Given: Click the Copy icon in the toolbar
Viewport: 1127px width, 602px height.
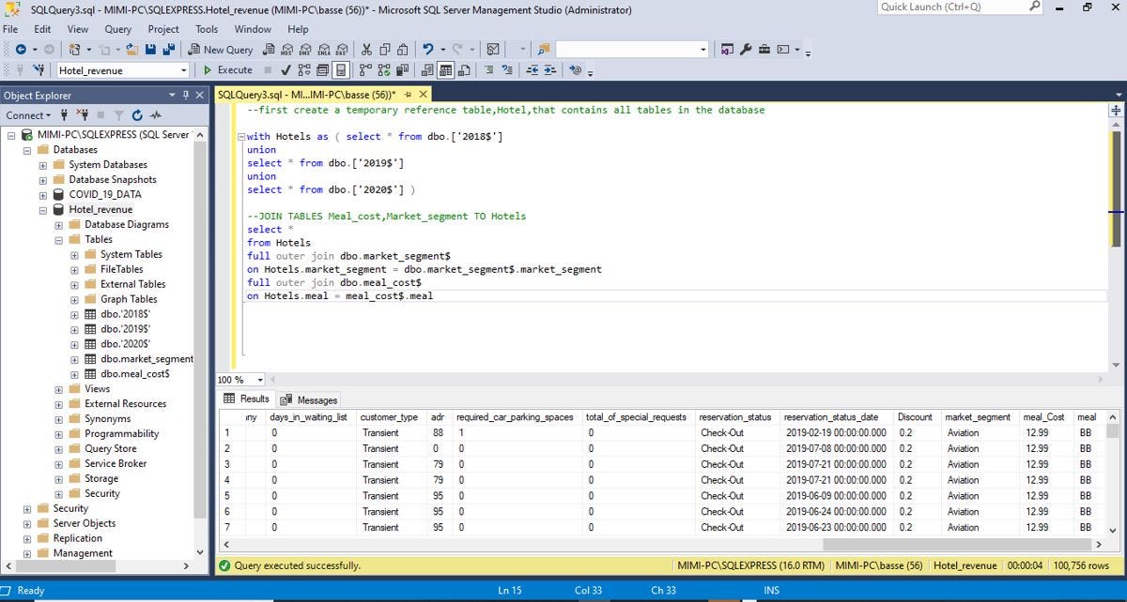Looking at the screenshot, I should [384, 49].
